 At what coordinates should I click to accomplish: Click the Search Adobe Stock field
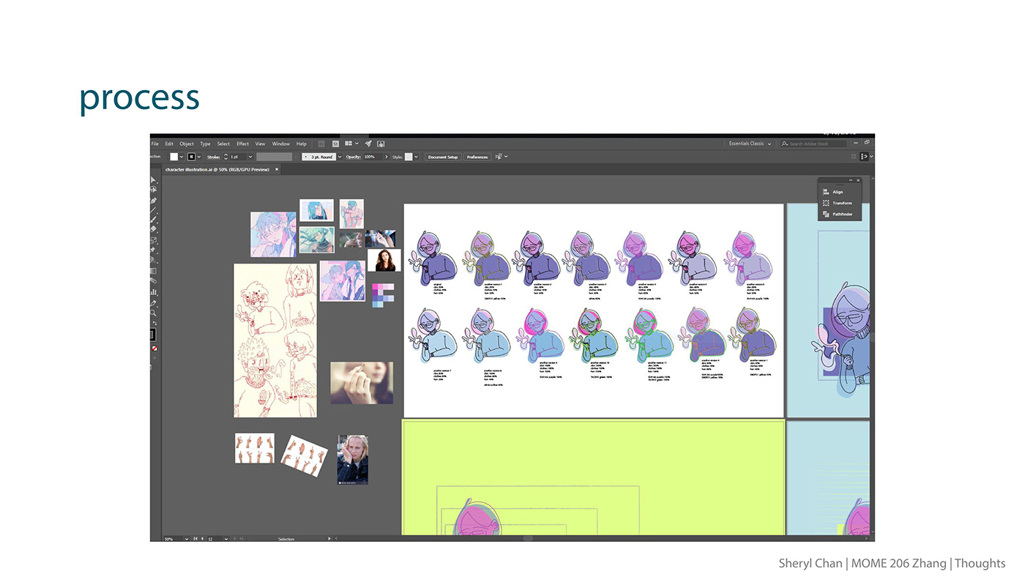813,144
